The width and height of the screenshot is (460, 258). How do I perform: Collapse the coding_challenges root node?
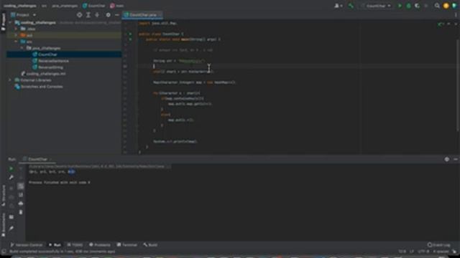click(11, 22)
